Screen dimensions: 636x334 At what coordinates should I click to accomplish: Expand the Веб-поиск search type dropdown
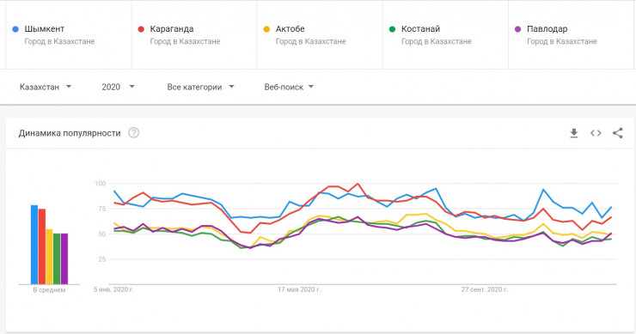pyautogui.click(x=289, y=87)
